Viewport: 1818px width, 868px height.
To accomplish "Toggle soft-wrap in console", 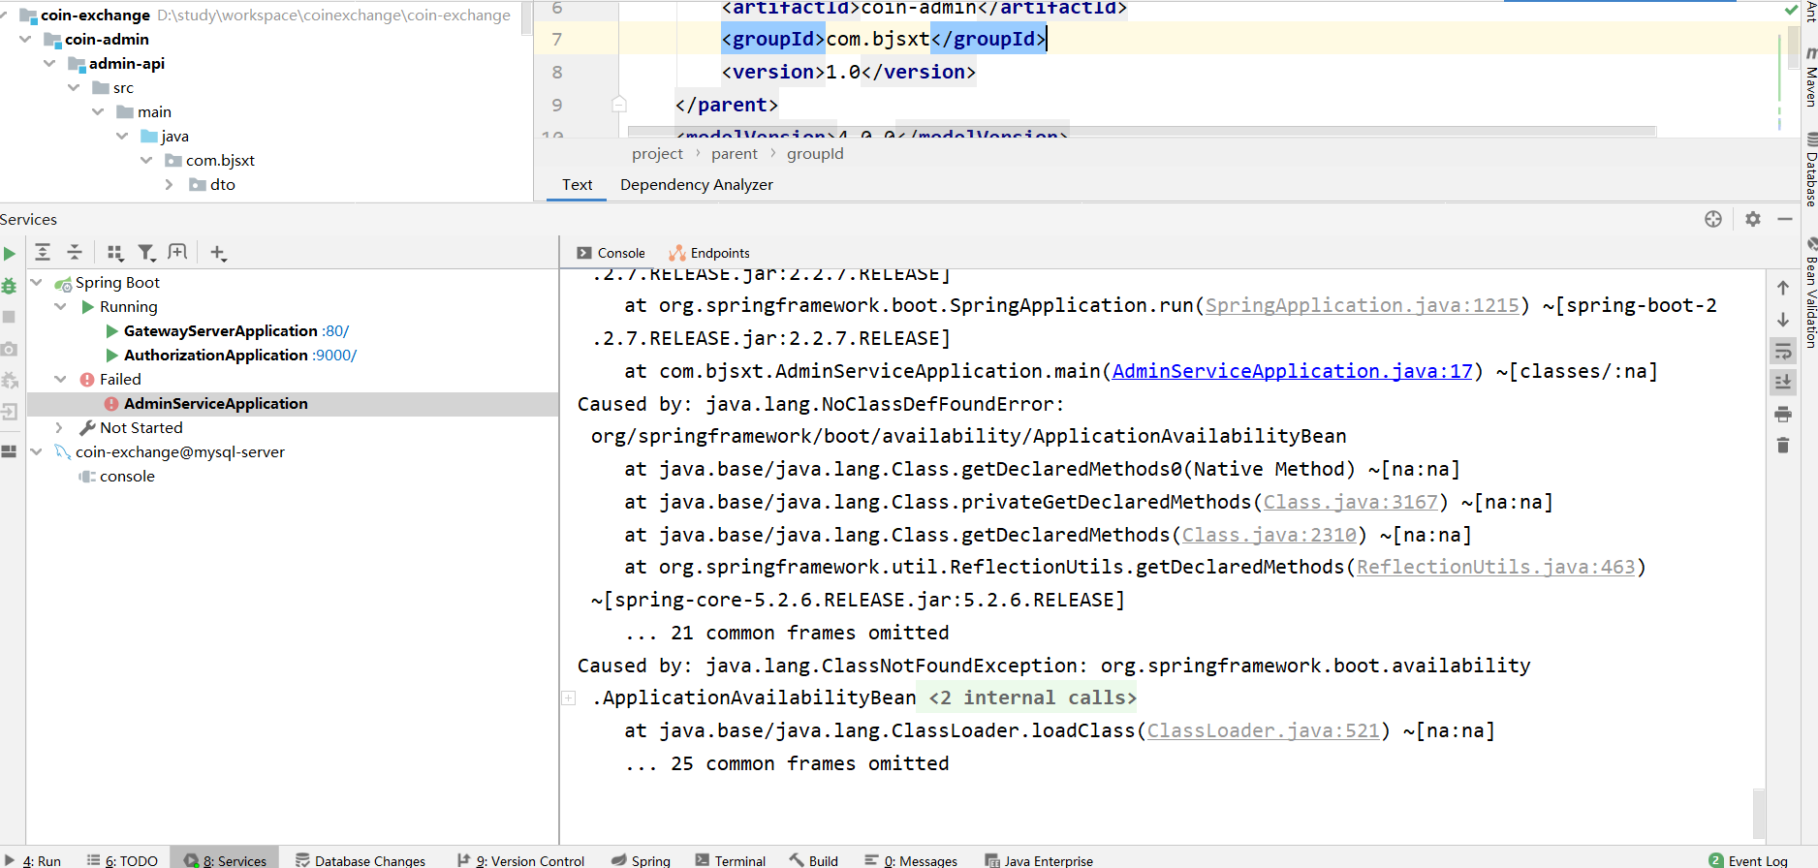I will [1783, 351].
